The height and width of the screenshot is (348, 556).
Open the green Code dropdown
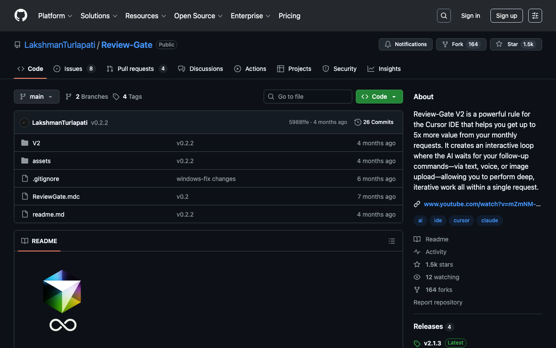pyautogui.click(x=379, y=97)
